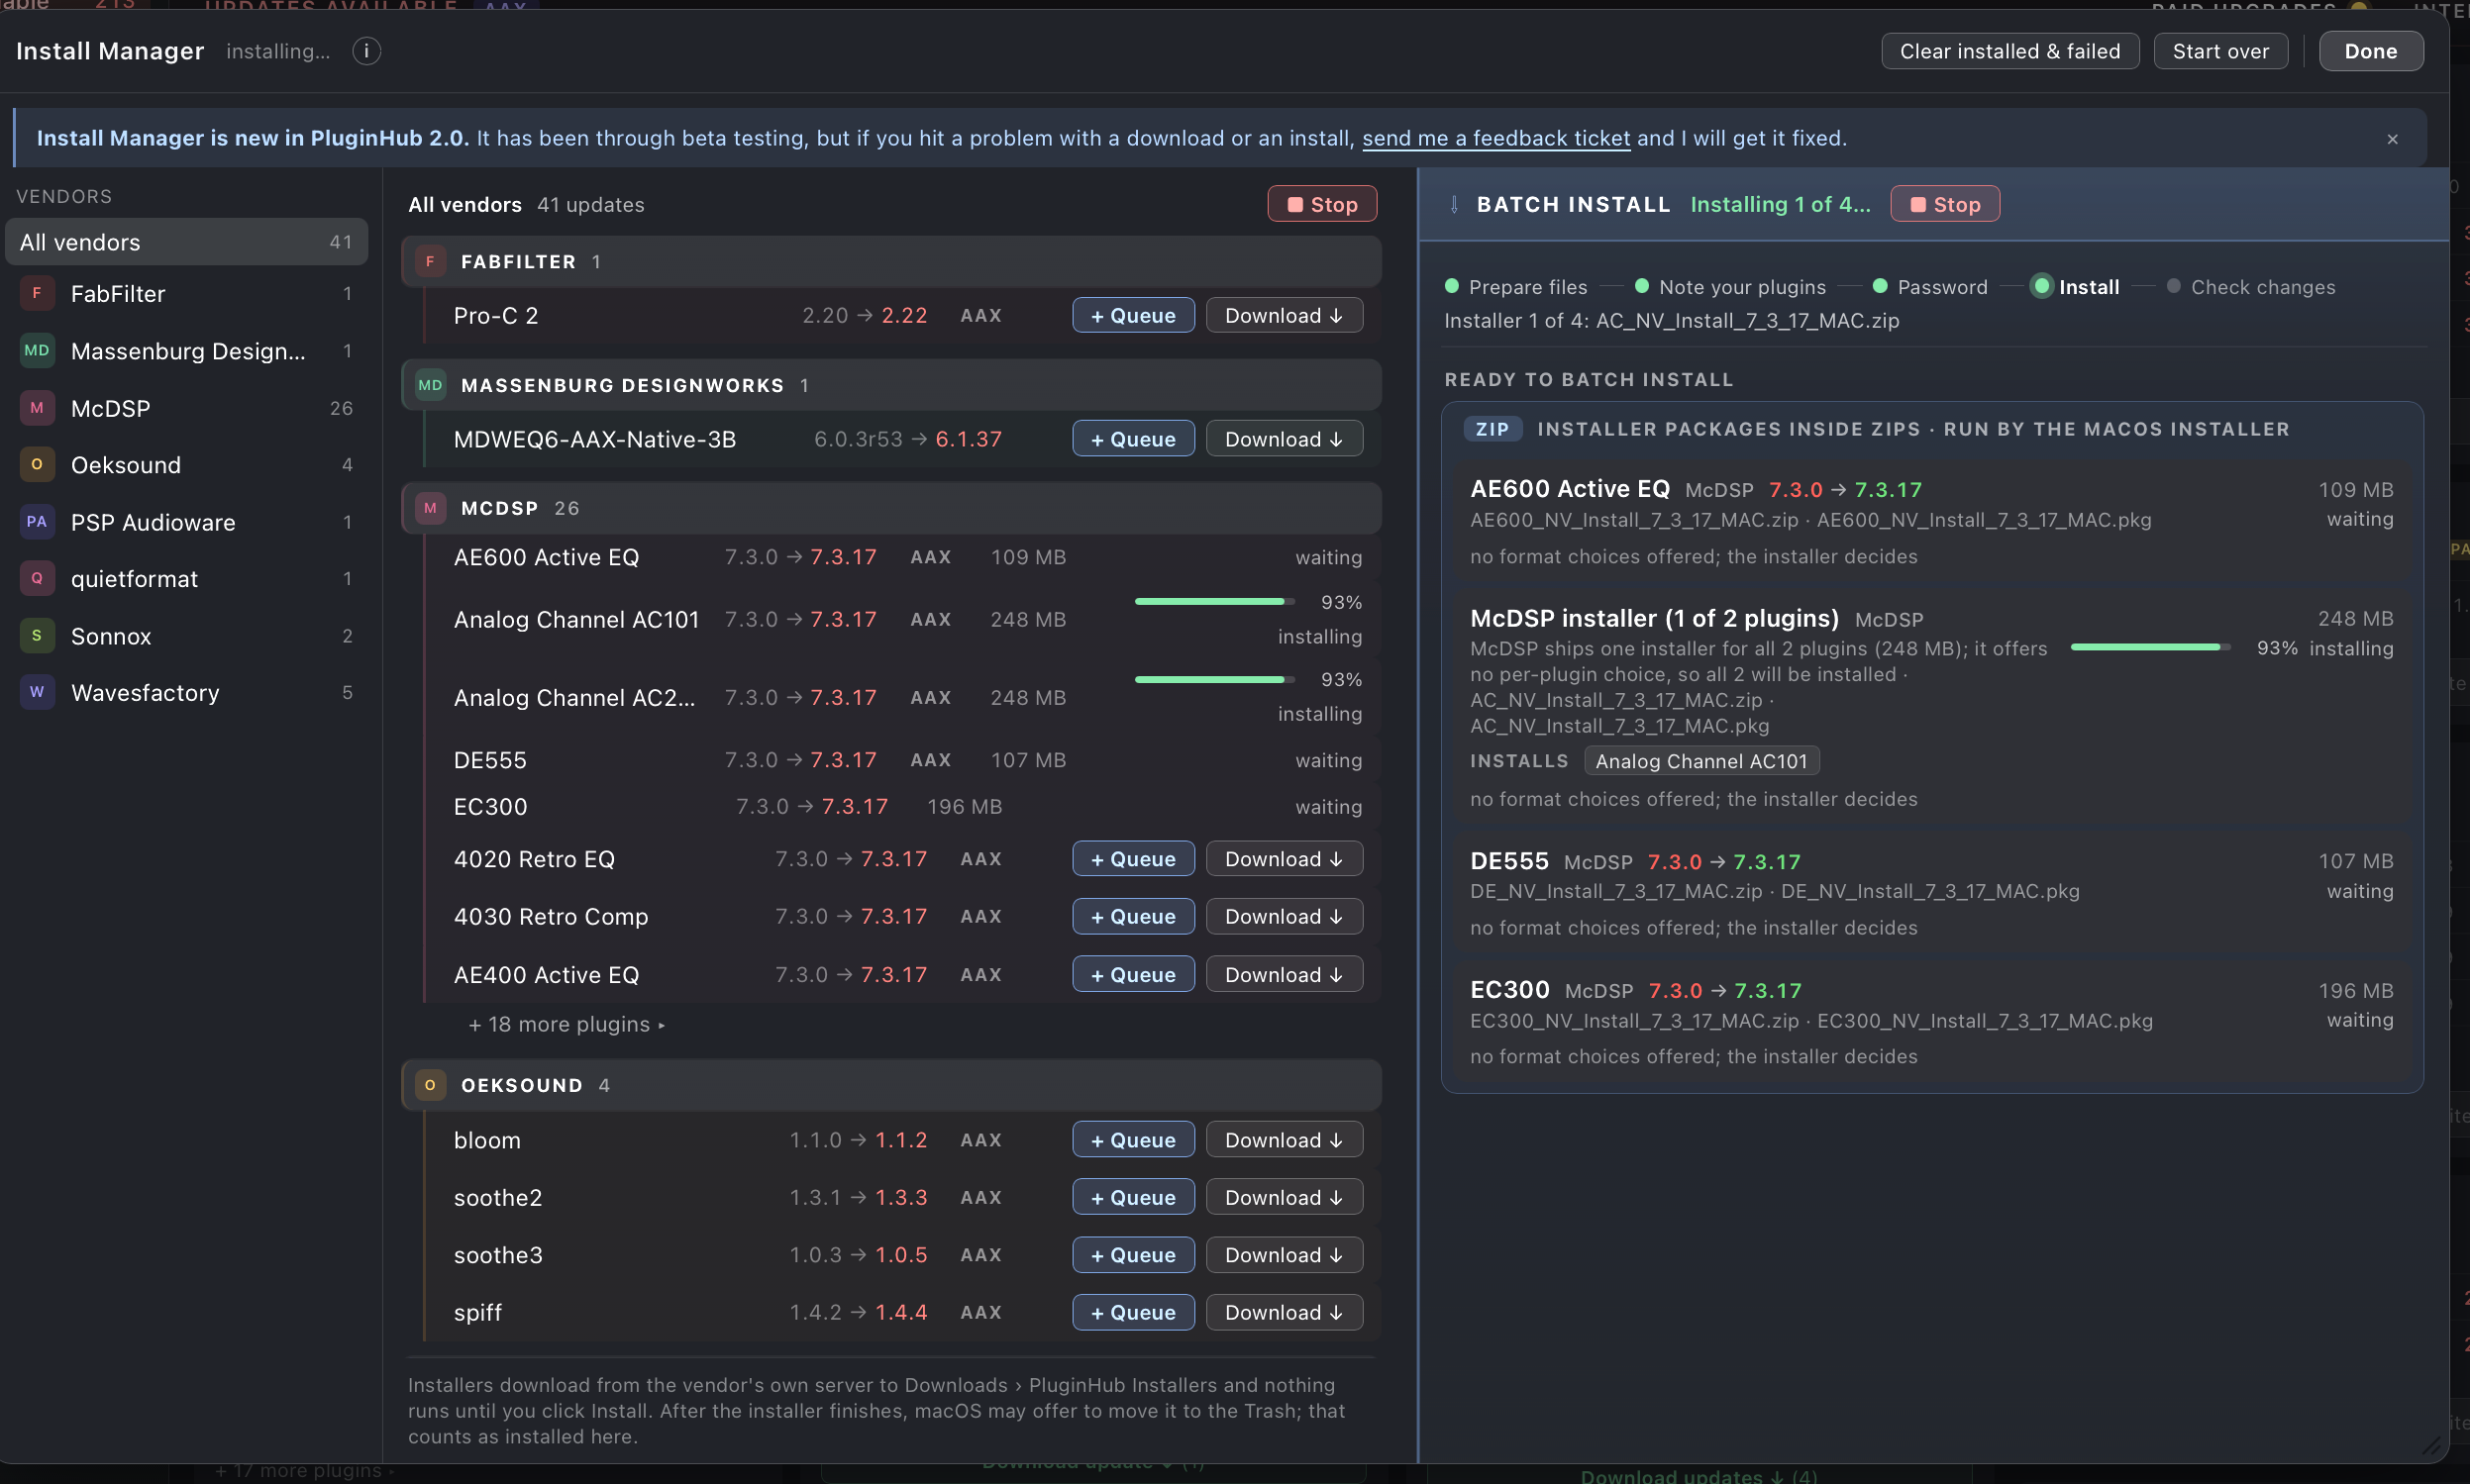Filter by Sonnox vendor
This screenshot has width=2470, height=1484.
coord(187,636)
